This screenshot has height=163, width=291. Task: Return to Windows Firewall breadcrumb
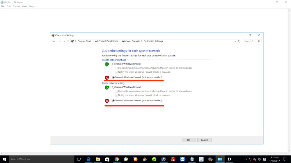click(x=131, y=41)
